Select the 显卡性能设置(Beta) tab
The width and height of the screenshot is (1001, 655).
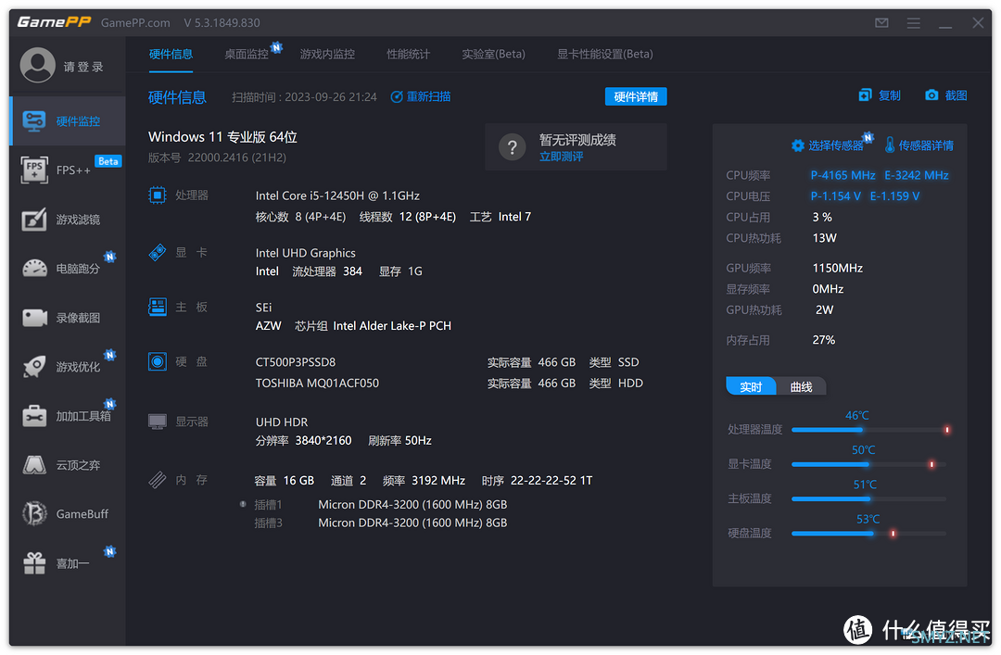(604, 55)
